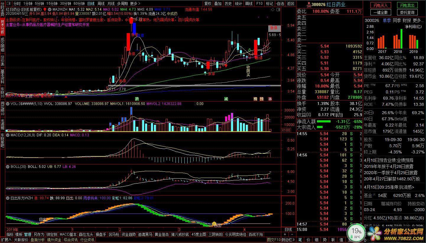The height and width of the screenshot is (243, 426).
Task: Apply the 黄金狙击 indicator template
Action: pos(162,234)
